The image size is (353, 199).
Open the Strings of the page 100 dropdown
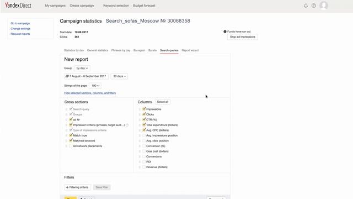[95, 86]
